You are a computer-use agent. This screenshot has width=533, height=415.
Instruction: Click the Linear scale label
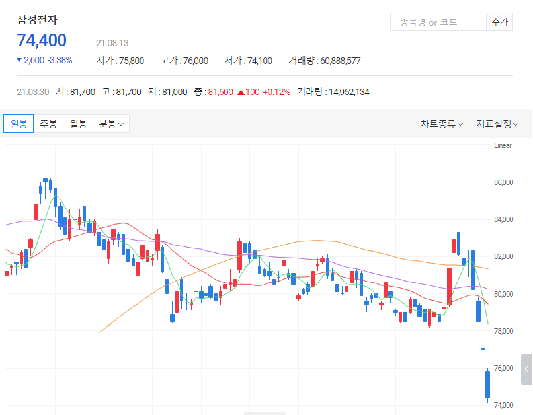503,145
